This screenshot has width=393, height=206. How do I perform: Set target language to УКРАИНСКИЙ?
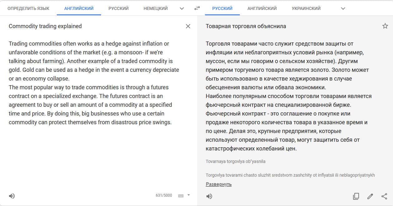(x=306, y=8)
